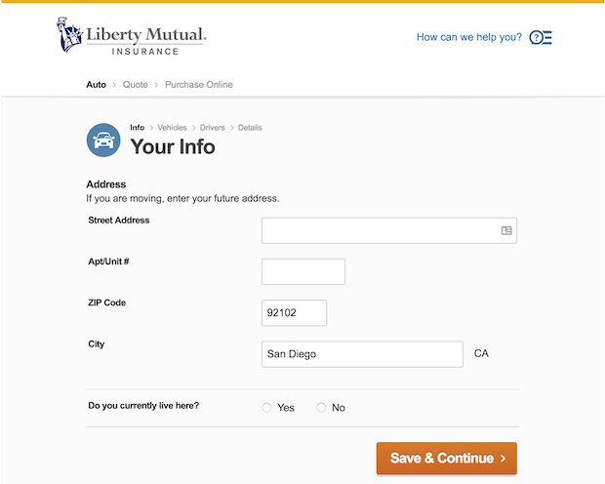Select No for currently living here

321,408
